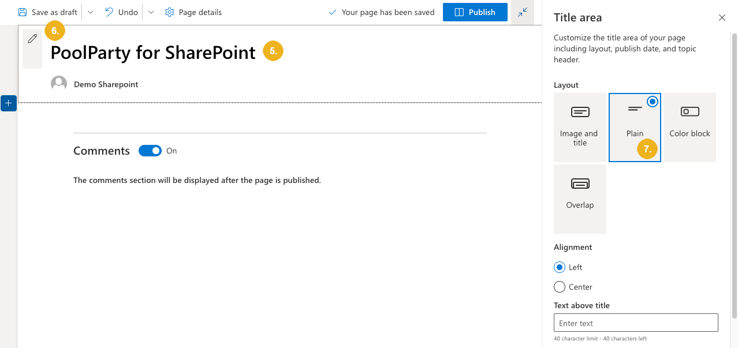This screenshot has width=738, height=348.
Task: Click the Comments heading text
Action: [x=102, y=151]
